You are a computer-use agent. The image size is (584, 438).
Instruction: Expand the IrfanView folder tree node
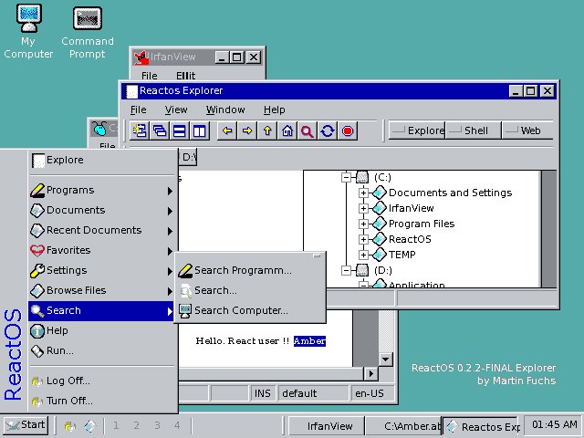point(363,208)
